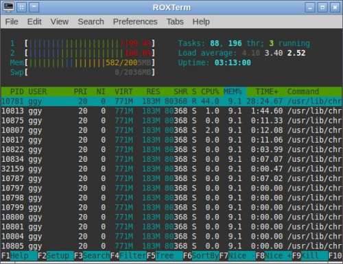Click the F3 Search function key
The height and width of the screenshot is (264, 343).
point(92,256)
